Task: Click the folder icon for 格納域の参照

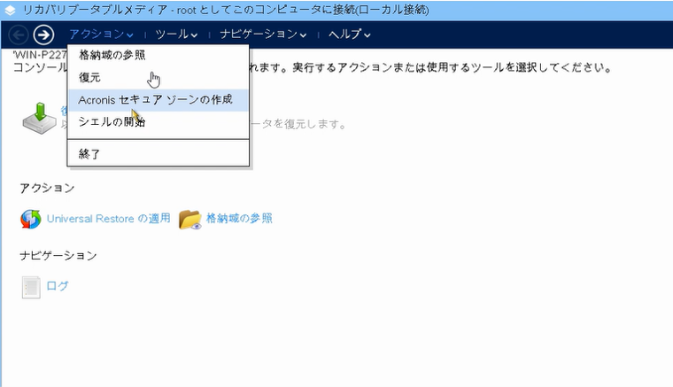Action: [x=190, y=220]
